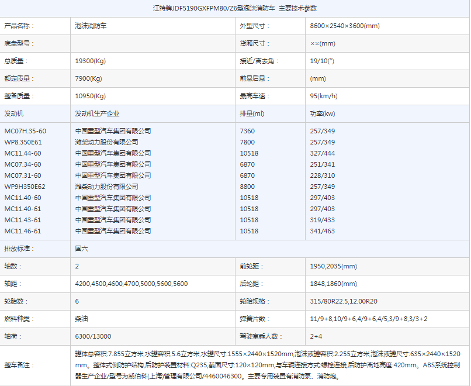Select the 整车备注 remarks paragraph text
Image resolution: width=471 pixels, height=386 pixels.
[268, 365]
